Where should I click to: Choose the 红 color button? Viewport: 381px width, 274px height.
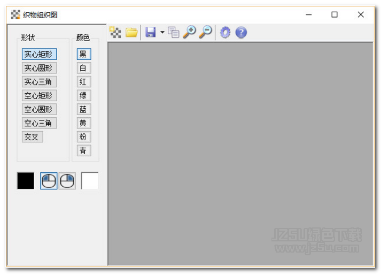84,82
